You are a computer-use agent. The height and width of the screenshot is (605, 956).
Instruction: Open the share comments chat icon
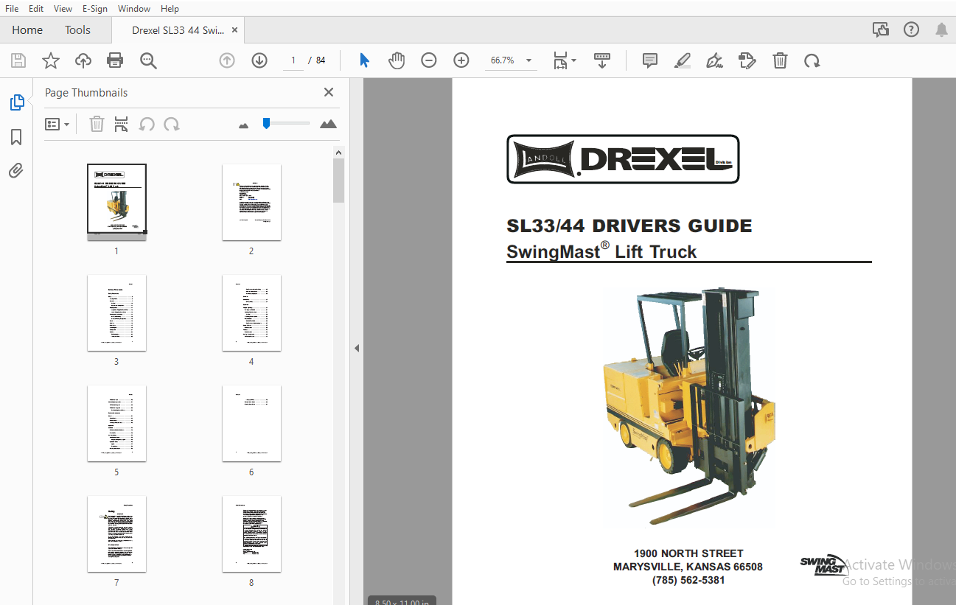[x=880, y=30]
